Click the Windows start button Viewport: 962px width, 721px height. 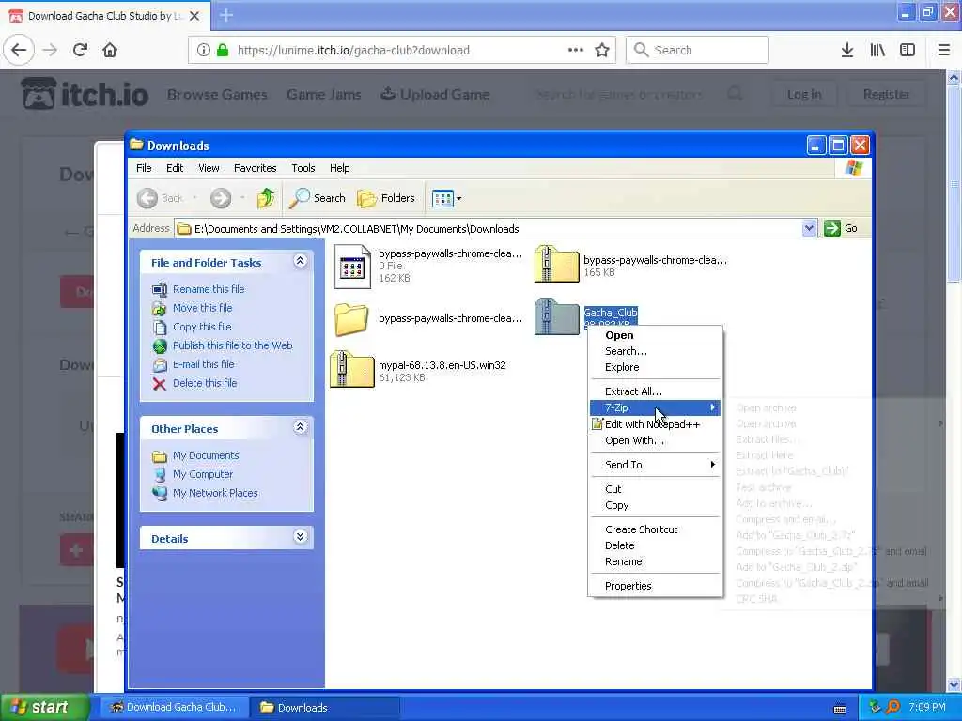pyautogui.click(x=44, y=707)
